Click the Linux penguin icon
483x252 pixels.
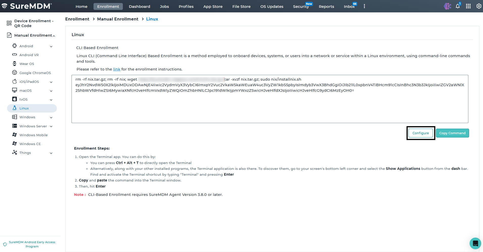click(x=15, y=108)
